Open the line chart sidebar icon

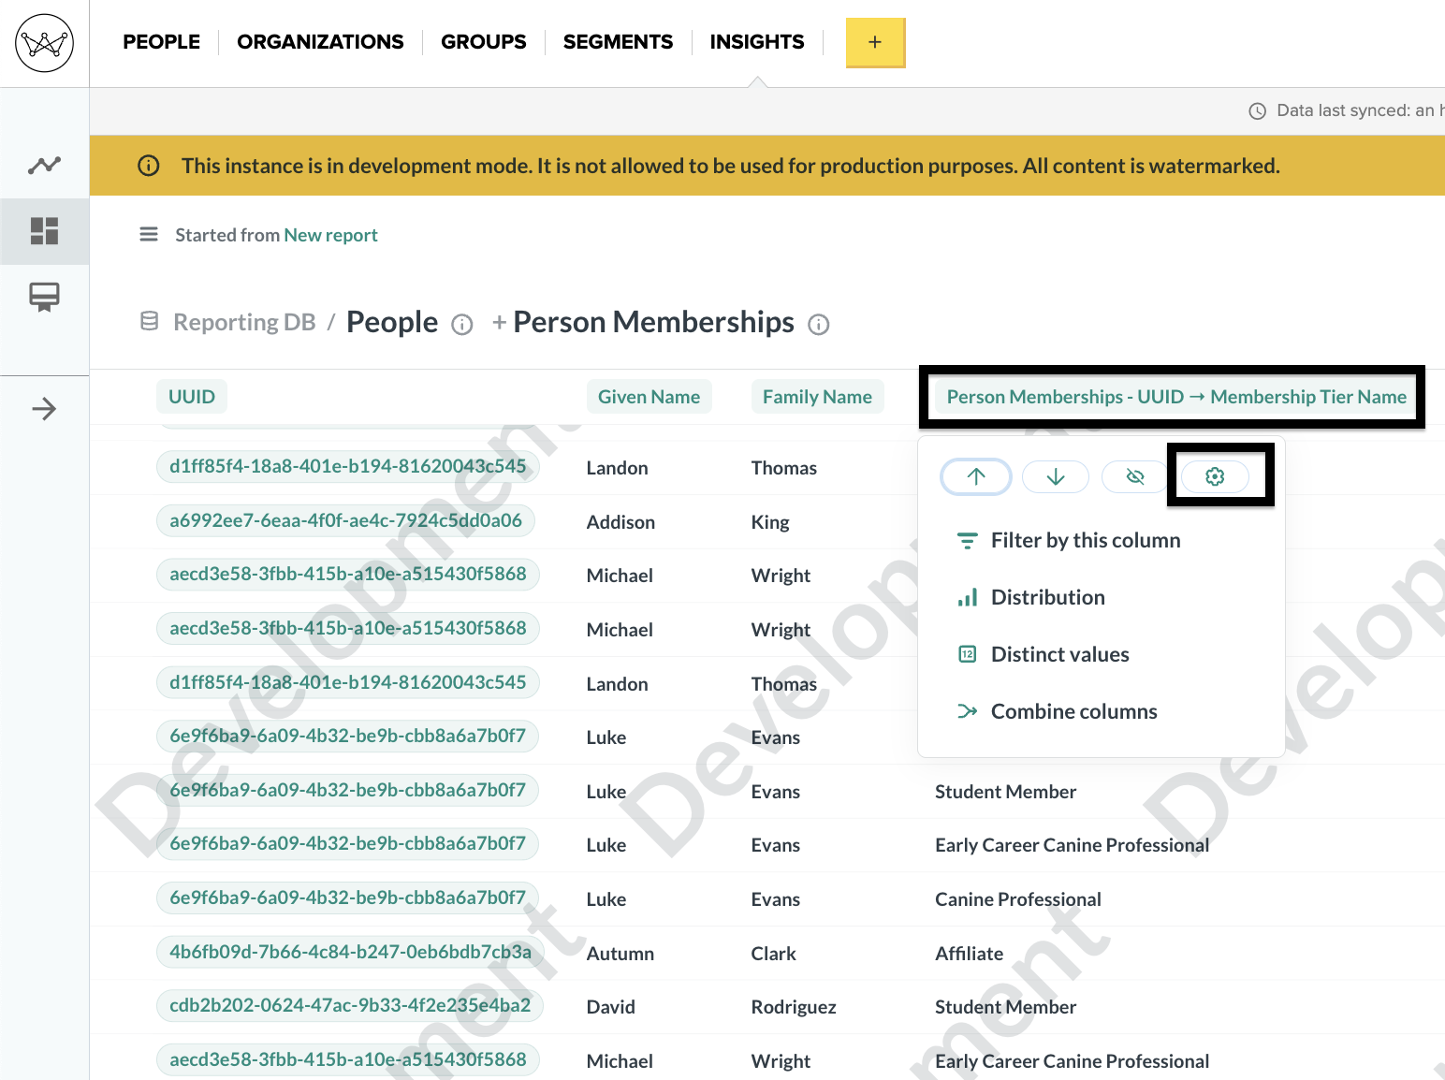coord(44,166)
